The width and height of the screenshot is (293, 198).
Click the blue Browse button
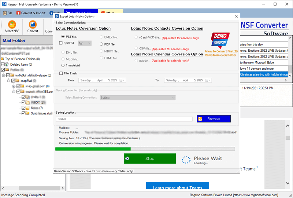click(x=214, y=119)
